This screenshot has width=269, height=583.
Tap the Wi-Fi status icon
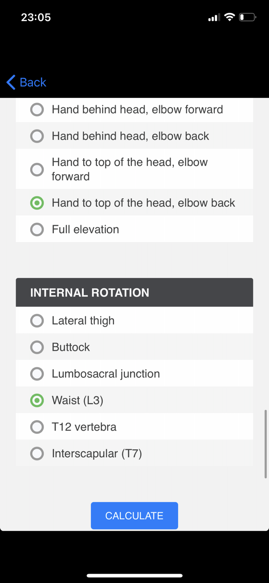(230, 17)
